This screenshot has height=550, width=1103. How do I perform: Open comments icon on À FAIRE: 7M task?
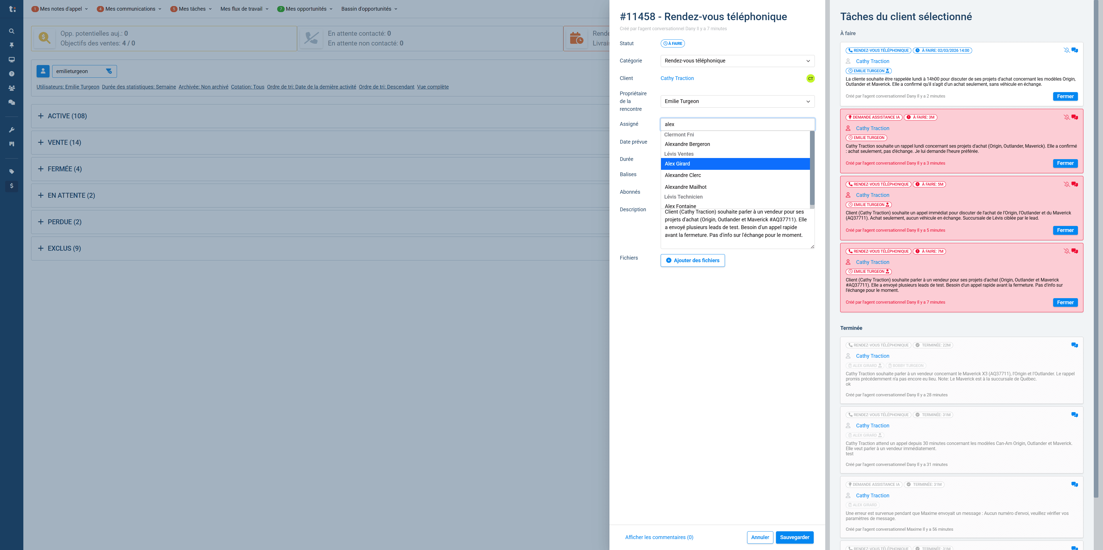click(1074, 251)
